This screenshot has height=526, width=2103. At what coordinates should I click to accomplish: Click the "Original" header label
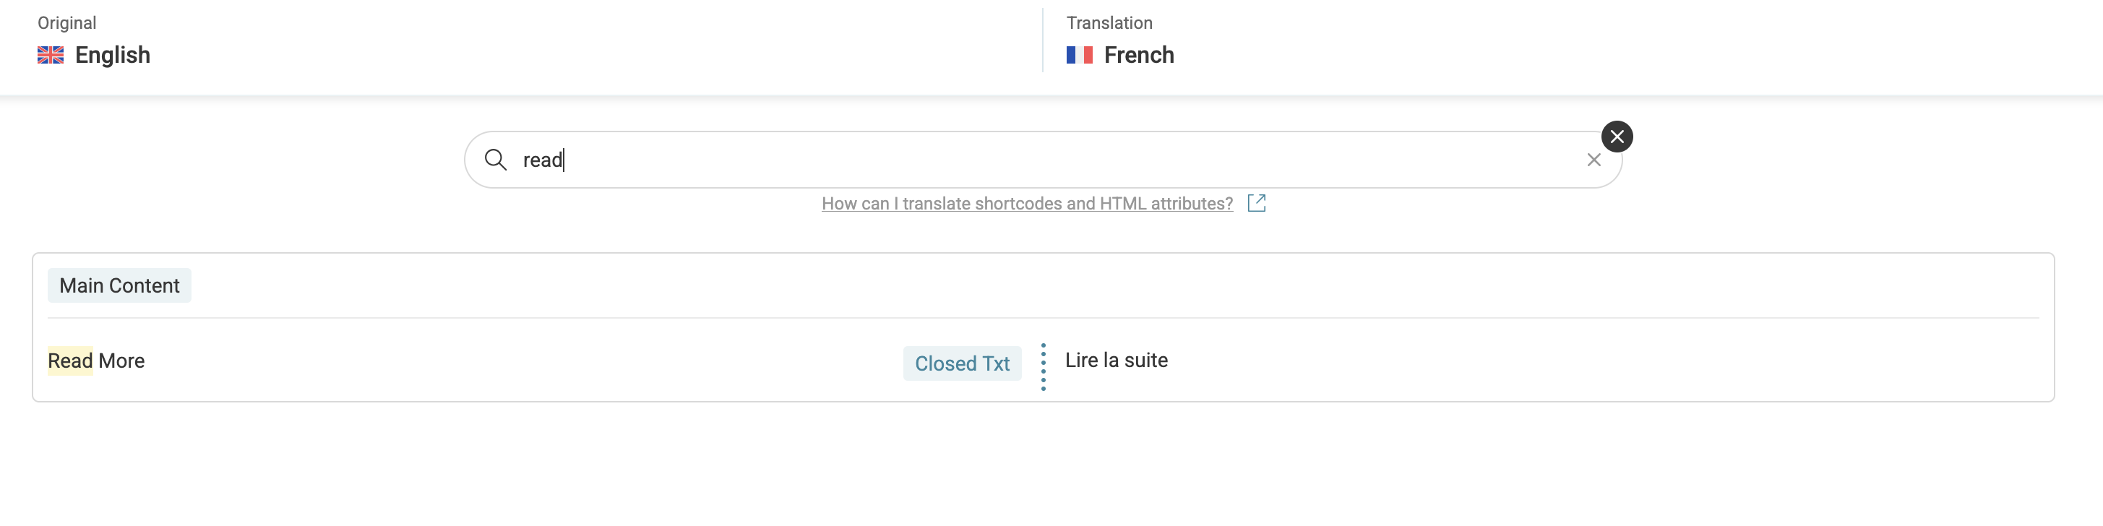(67, 23)
